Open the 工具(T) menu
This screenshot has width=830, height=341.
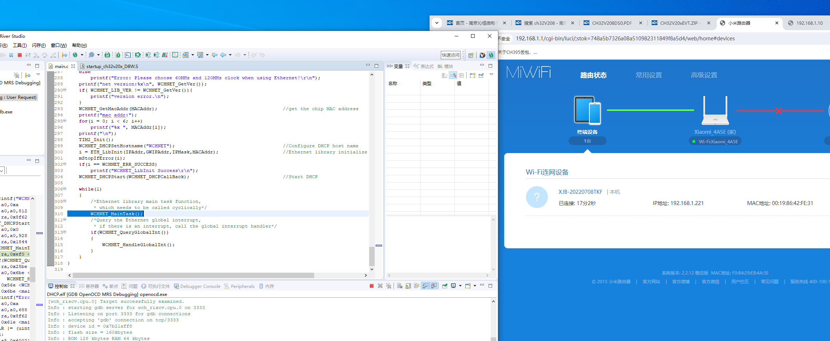(x=20, y=45)
